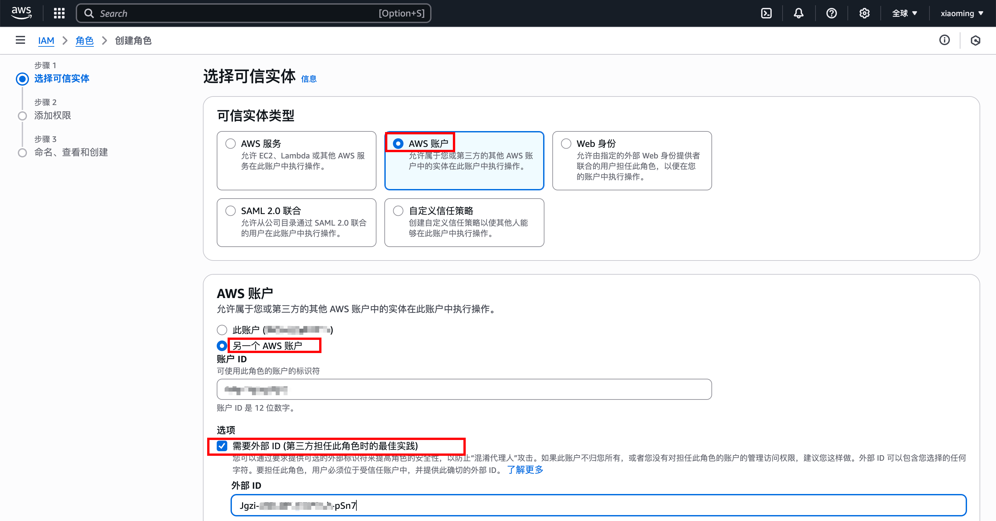Open the notifications bell
The width and height of the screenshot is (996, 521).
pyautogui.click(x=799, y=13)
